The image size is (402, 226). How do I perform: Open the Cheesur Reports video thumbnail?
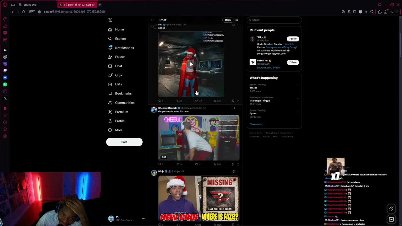coord(199,138)
